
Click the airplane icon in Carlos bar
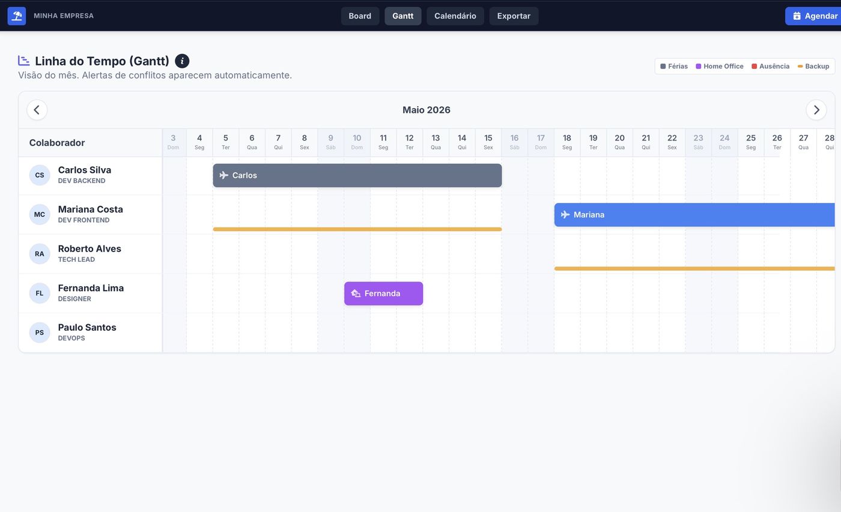click(223, 175)
